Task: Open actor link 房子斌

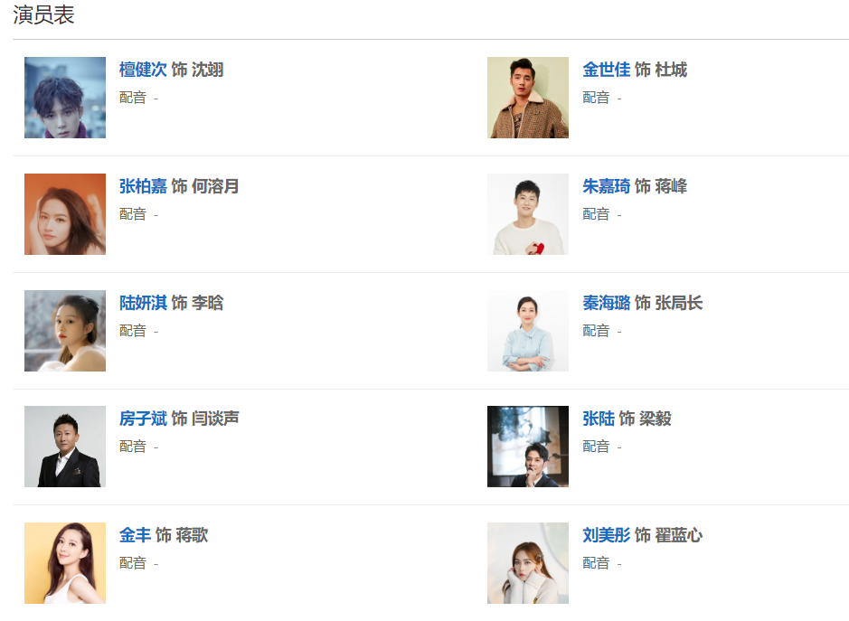Action: point(143,419)
